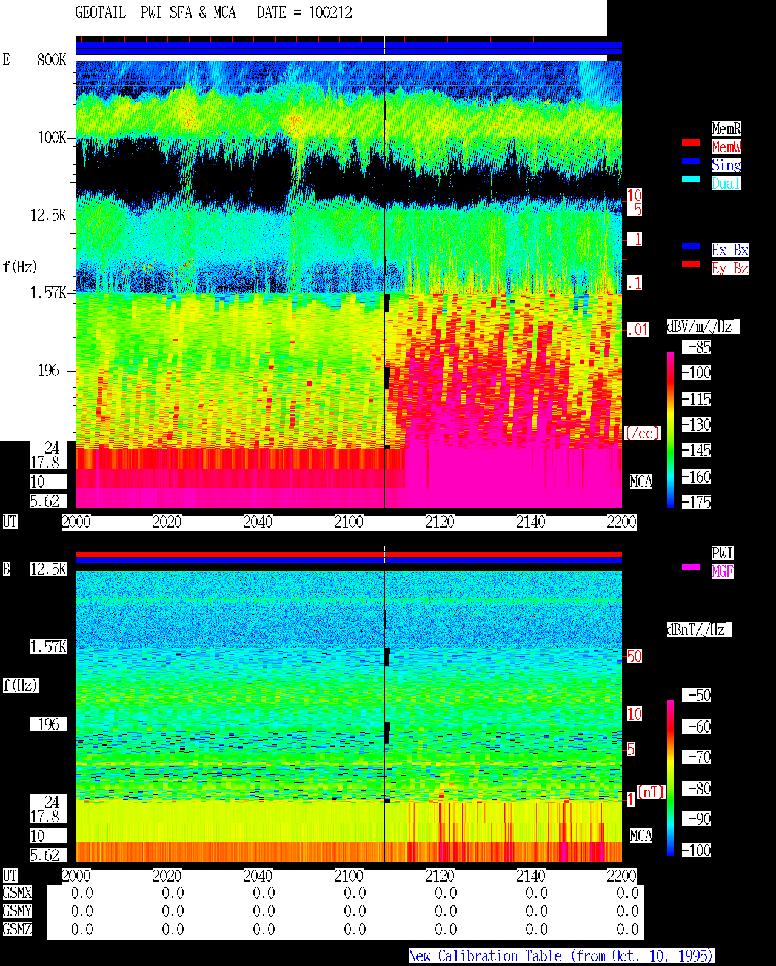Click the red status bar above B spectrogram
This screenshot has width=776, height=966.
click(349, 554)
